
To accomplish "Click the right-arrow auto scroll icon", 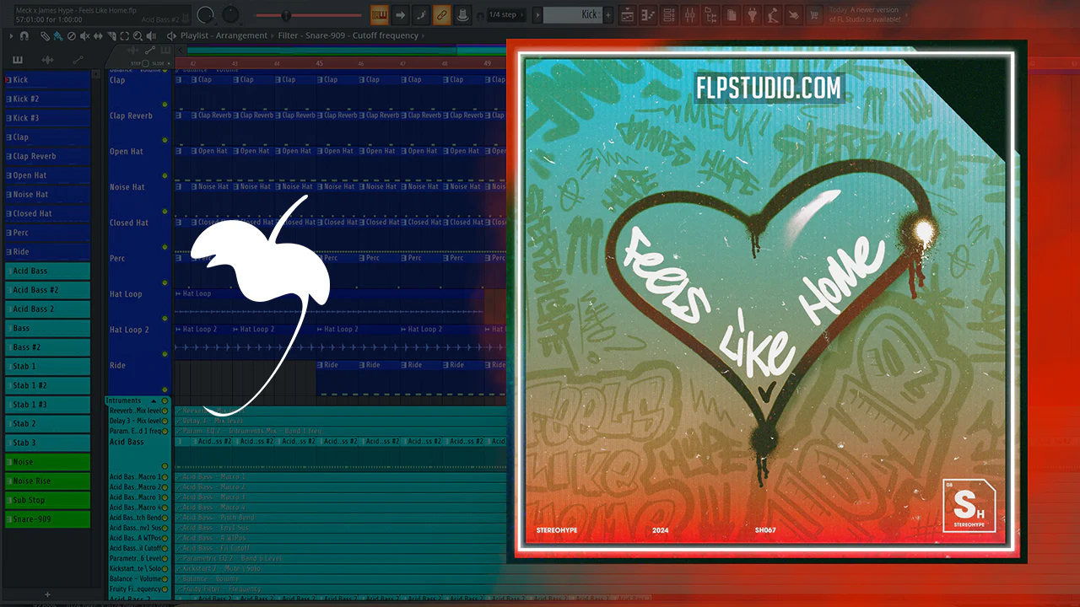I will 400,14.
